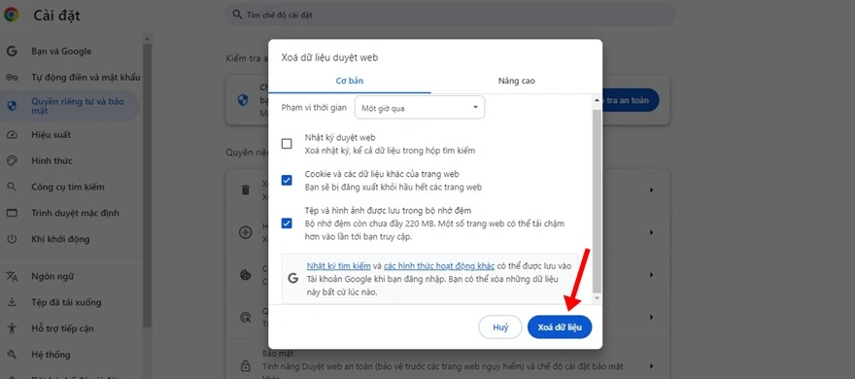Click the Chrome logo icon
Screen dimensions: 855x379
point(11,15)
